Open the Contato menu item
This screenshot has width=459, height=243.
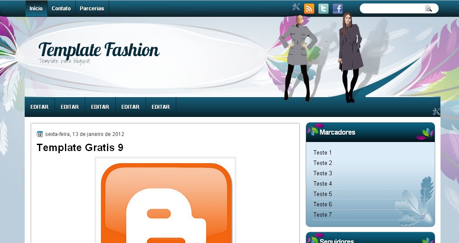[x=61, y=9]
